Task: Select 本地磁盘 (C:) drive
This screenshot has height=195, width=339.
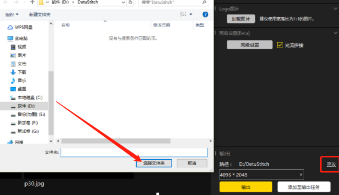Action: click(27, 97)
